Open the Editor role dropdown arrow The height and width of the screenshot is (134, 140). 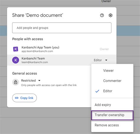tap(106, 60)
